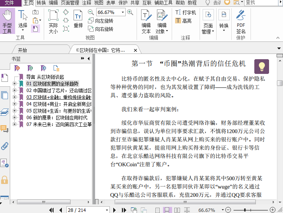
Task: Switch to single page view mode
Action: [158, 210]
